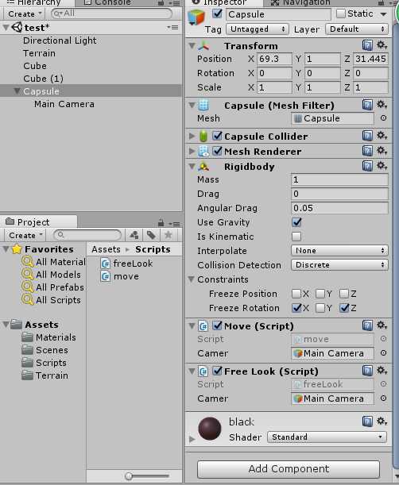Viewport: 399px width, 485px height.
Task: Switch to Console tab
Action: coord(108,3)
